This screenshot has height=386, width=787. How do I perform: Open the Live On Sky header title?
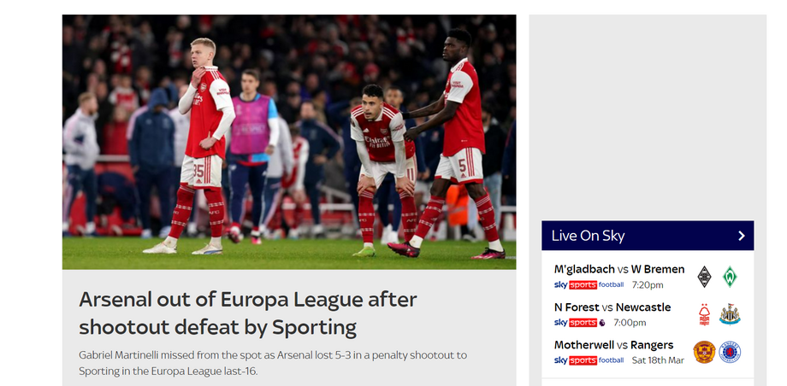(588, 236)
